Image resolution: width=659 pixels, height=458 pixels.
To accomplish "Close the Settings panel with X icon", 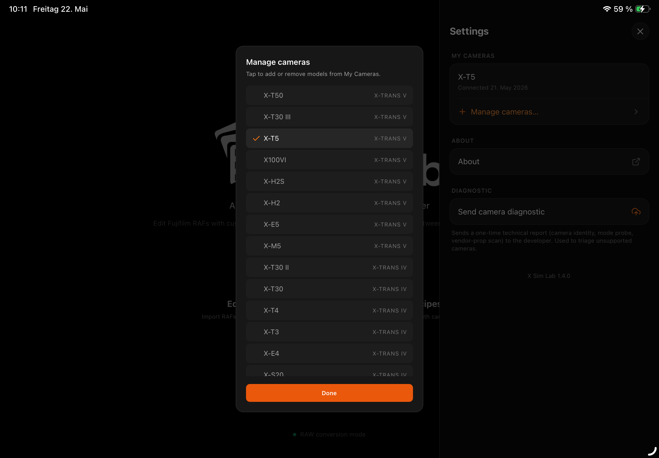I will 640,31.
